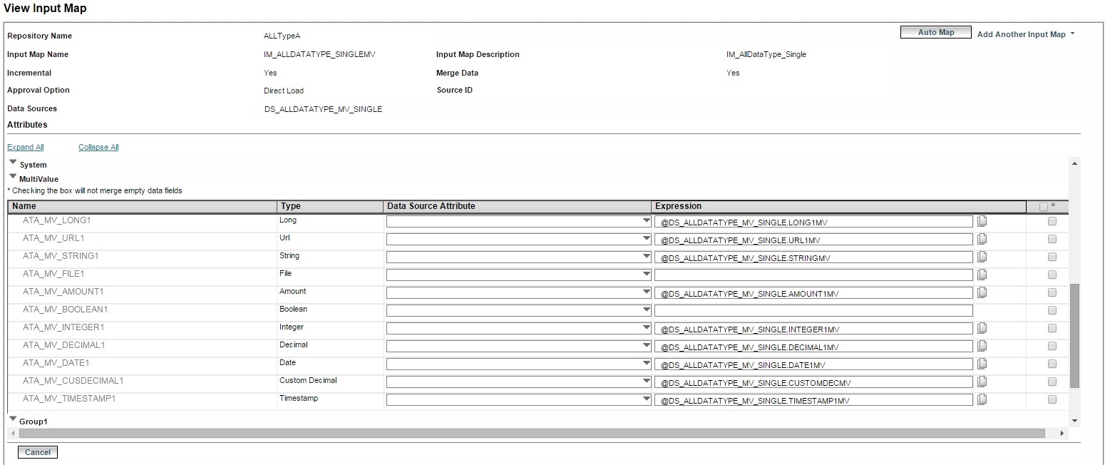Click the copy icon in the ATA_MV_FILE1 row
The height and width of the screenshot is (465, 1110).
982,275
